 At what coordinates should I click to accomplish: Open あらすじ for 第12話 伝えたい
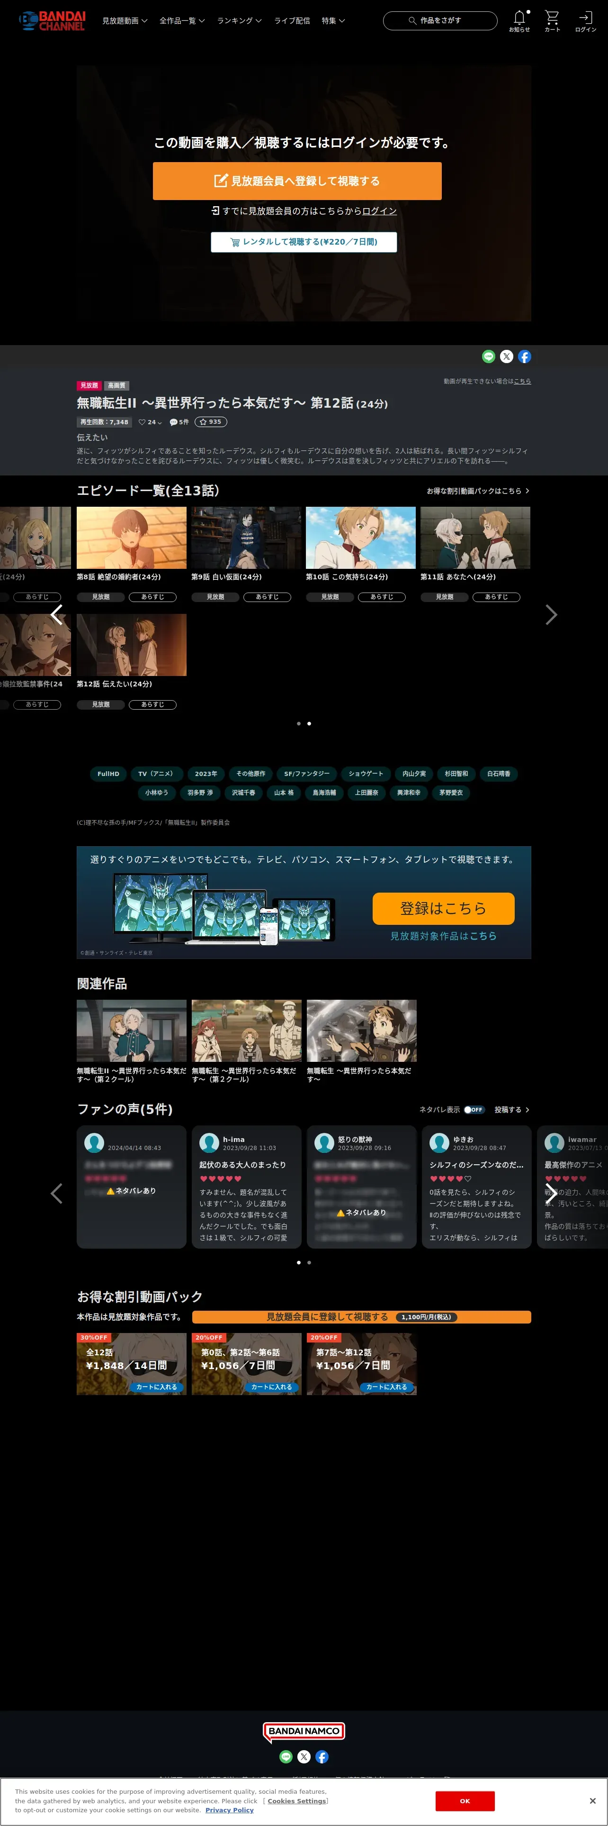pos(153,704)
